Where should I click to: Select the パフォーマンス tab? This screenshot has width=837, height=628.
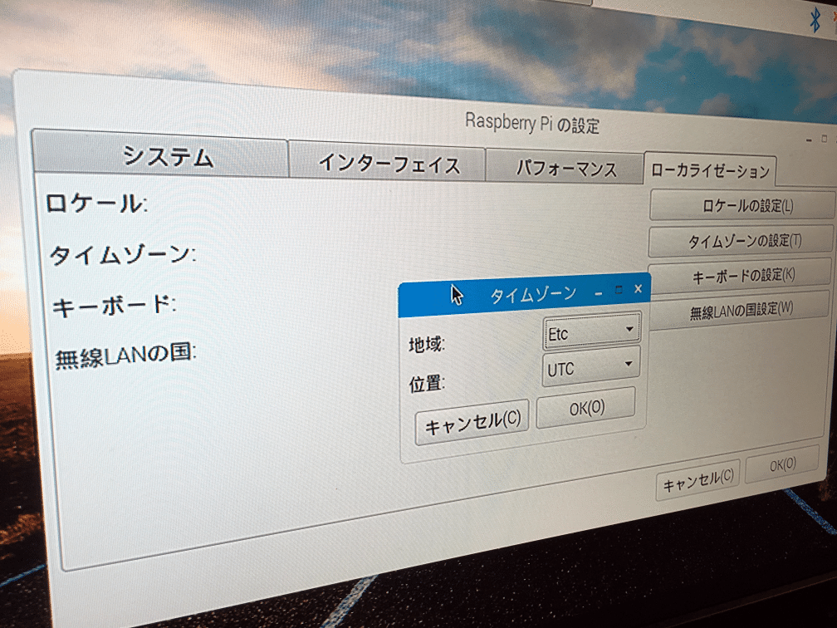[x=565, y=168]
